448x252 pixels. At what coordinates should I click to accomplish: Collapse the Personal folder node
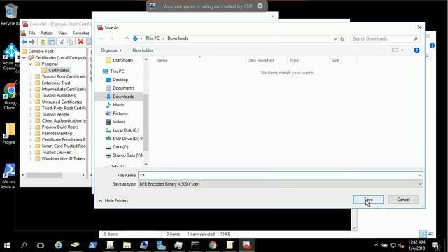click(x=31, y=64)
